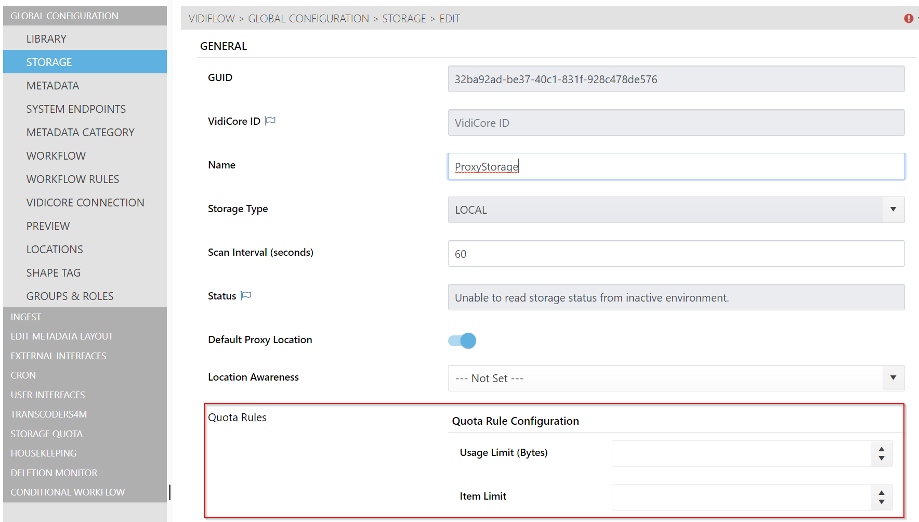Increase Usage Limit with up arrow
919x522 pixels.
pyautogui.click(x=881, y=449)
